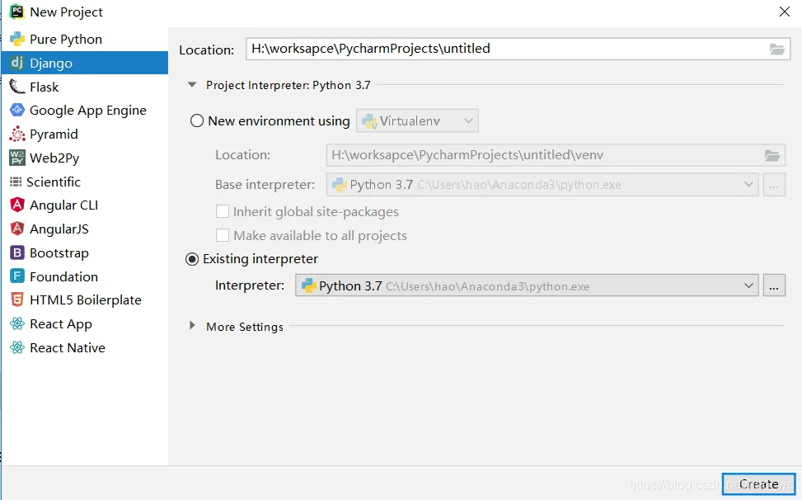Click the Django dj icon

pos(16,63)
